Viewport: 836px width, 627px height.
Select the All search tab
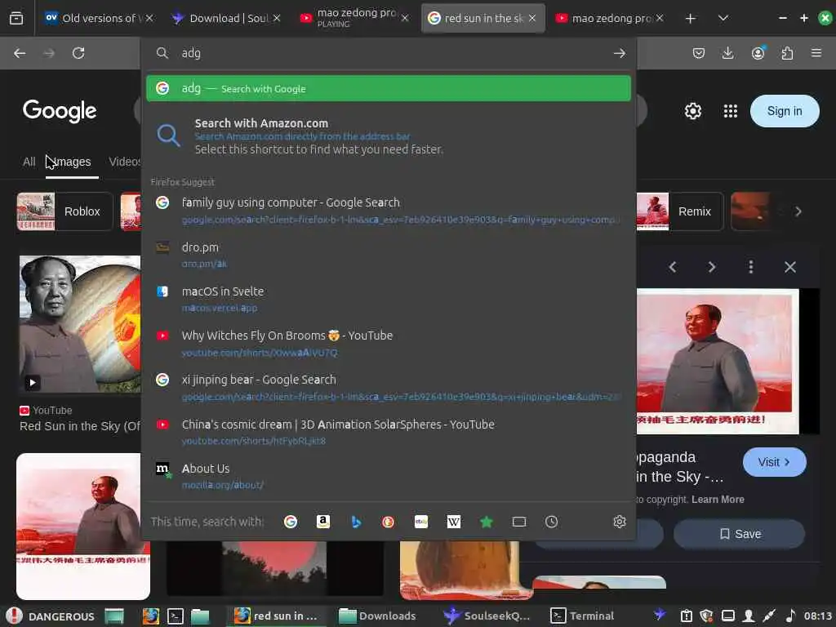tap(29, 162)
